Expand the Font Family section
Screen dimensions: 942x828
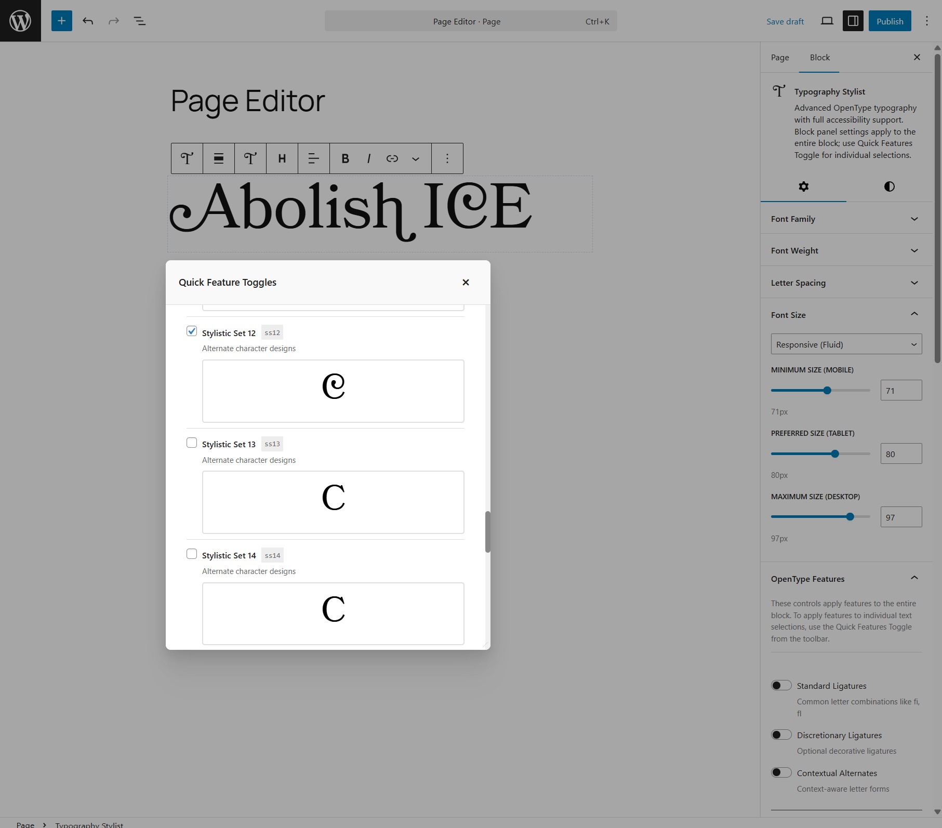point(845,219)
